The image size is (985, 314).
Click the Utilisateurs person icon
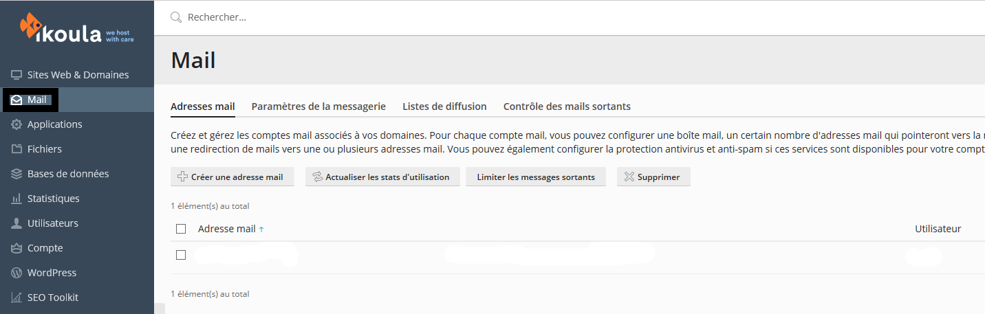[17, 223]
